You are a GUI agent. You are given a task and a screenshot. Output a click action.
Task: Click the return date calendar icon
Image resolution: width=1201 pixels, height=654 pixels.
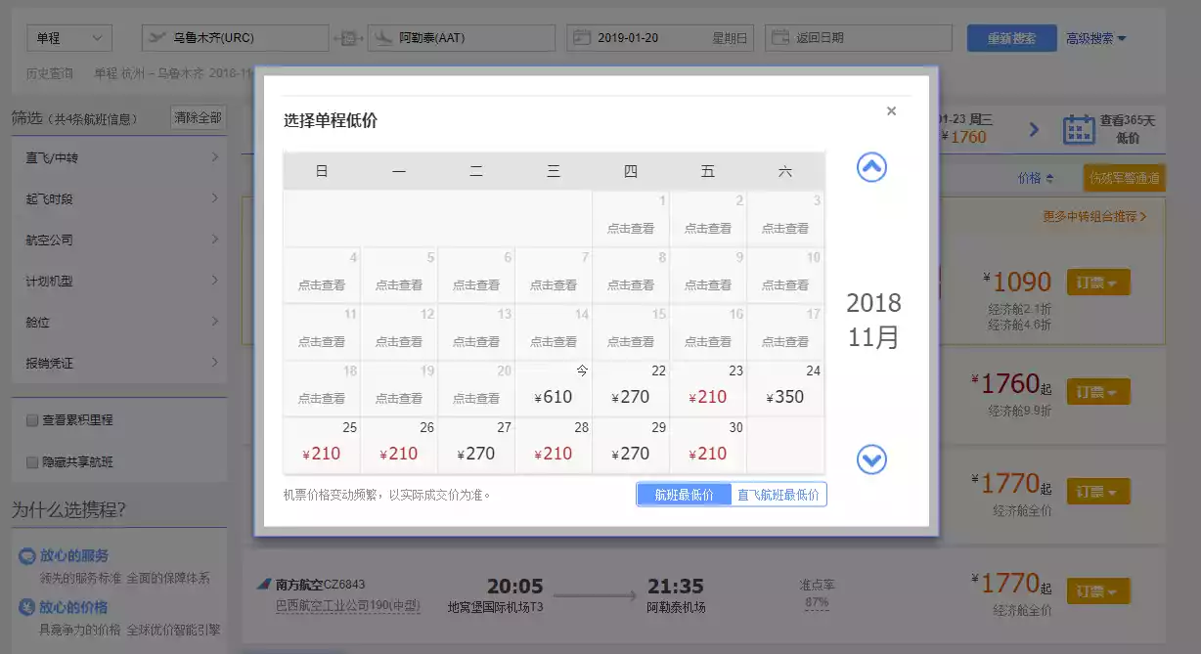pos(780,38)
